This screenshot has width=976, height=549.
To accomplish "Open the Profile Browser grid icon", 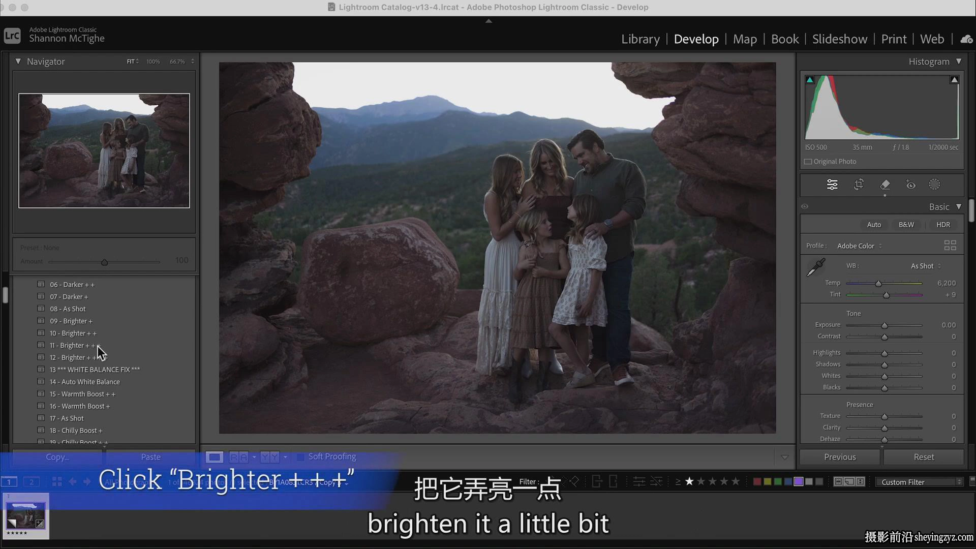I will [x=950, y=246].
